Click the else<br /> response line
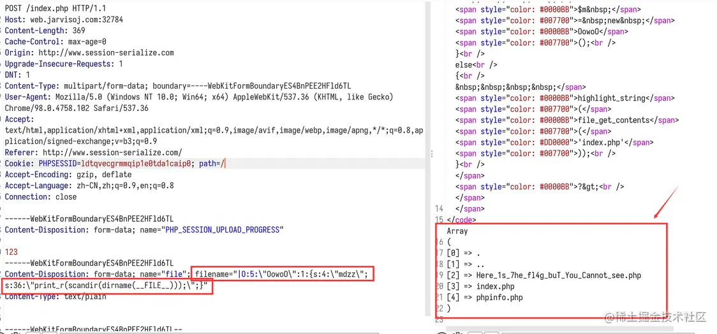The width and height of the screenshot is (717, 334). pyautogui.click(x=476, y=64)
